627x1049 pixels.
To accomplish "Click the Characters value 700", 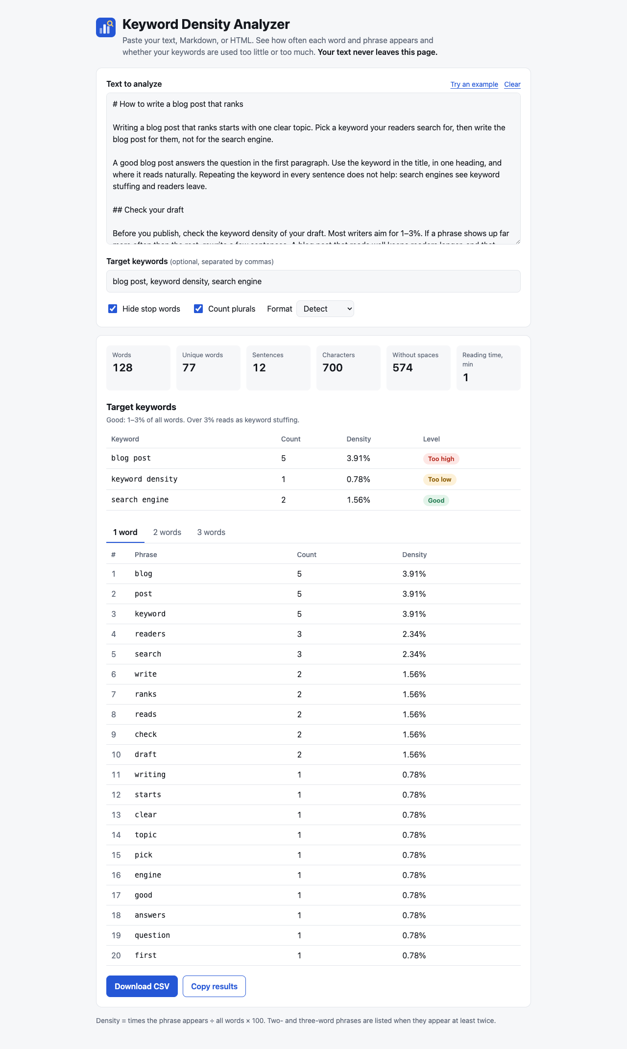I will pos(333,368).
